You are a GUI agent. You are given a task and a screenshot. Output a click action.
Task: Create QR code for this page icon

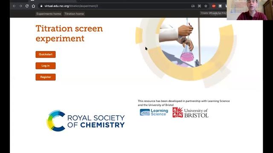pos(199,6)
